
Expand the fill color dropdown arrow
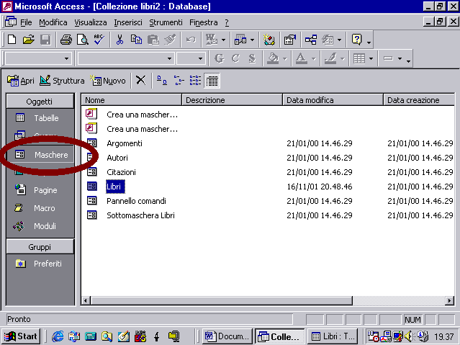tap(284, 59)
